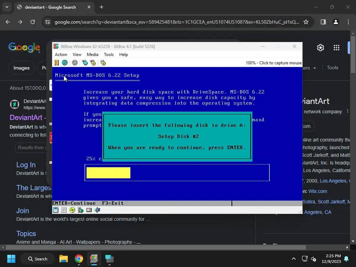
Task: Send Ctrl+Alt+Esc via the toolbar icon
Action: [93, 63]
